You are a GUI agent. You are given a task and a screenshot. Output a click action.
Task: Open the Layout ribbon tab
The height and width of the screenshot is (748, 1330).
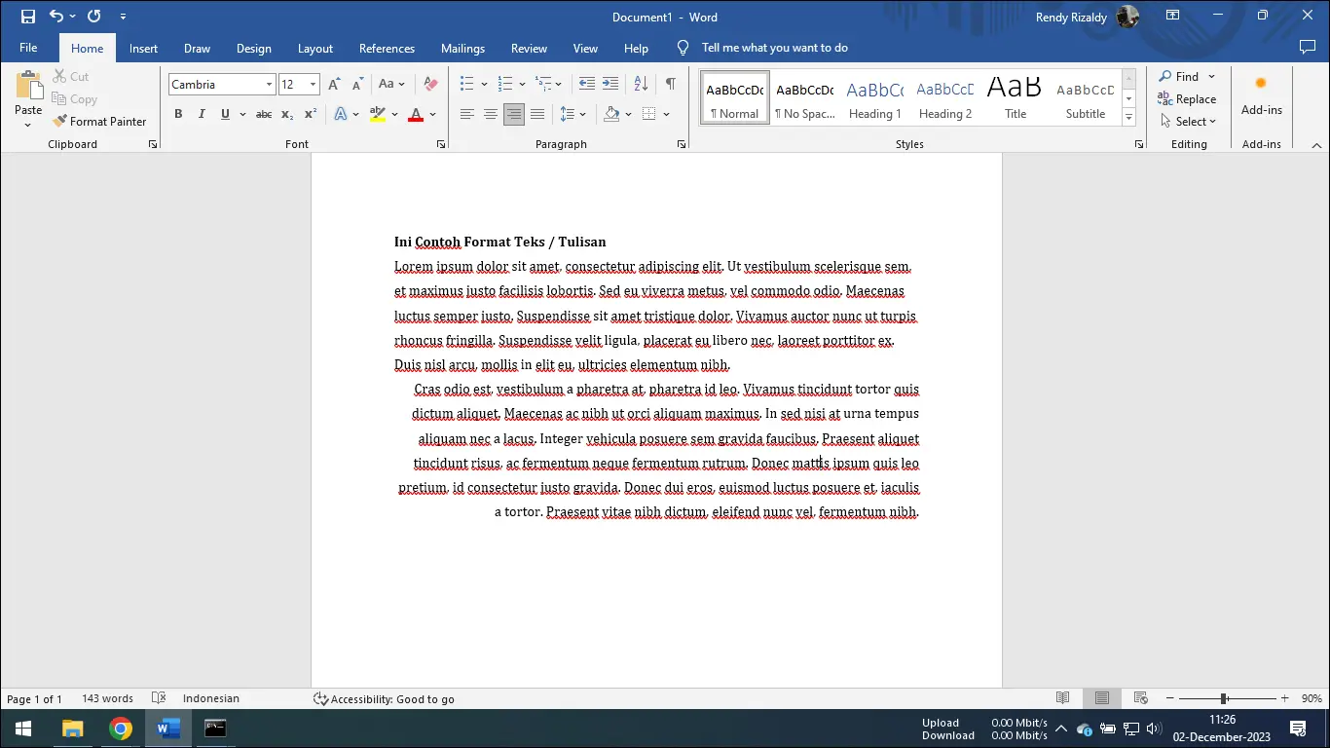coord(314,49)
